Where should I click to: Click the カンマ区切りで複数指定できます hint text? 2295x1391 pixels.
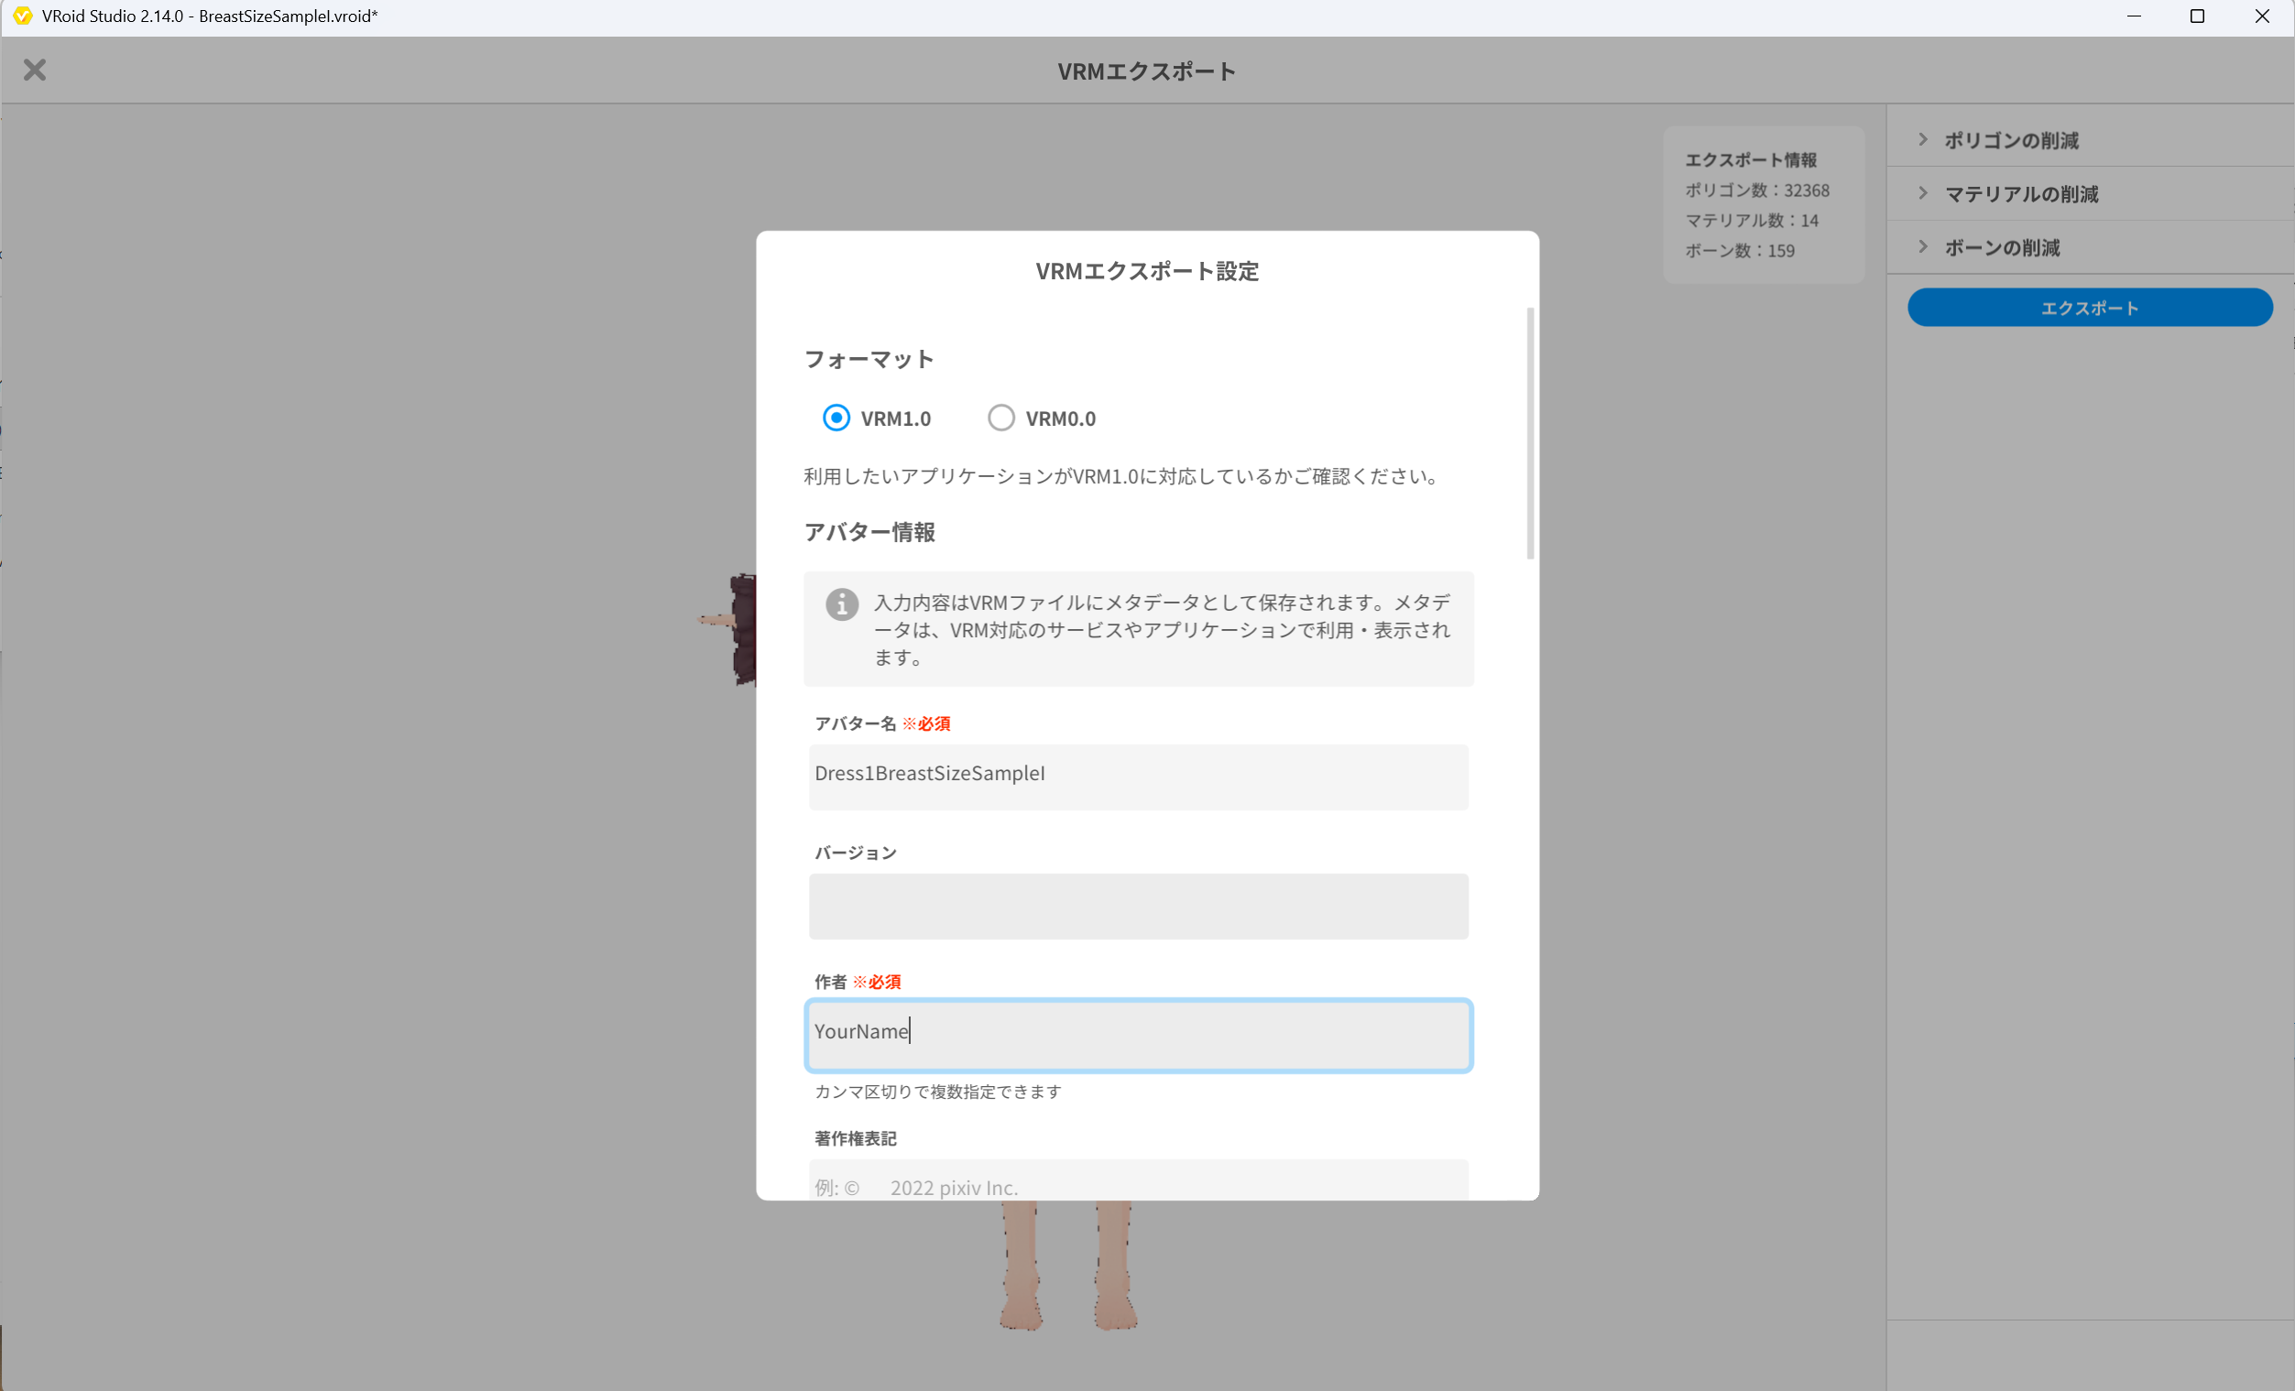[937, 1092]
